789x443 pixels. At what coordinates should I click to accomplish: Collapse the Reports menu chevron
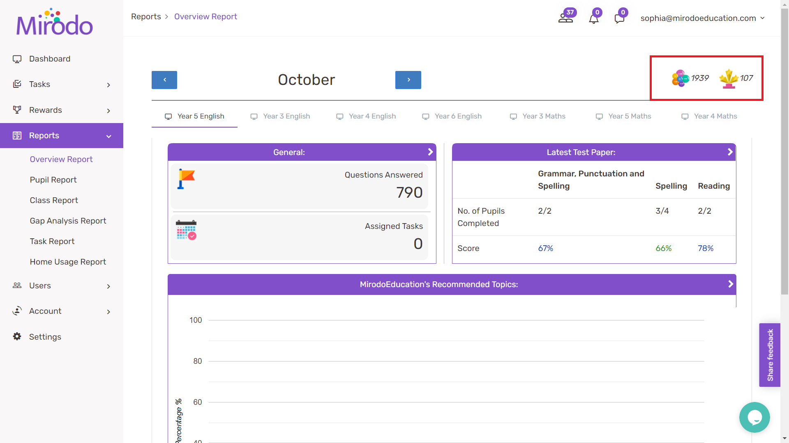pyautogui.click(x=108, y=136)
